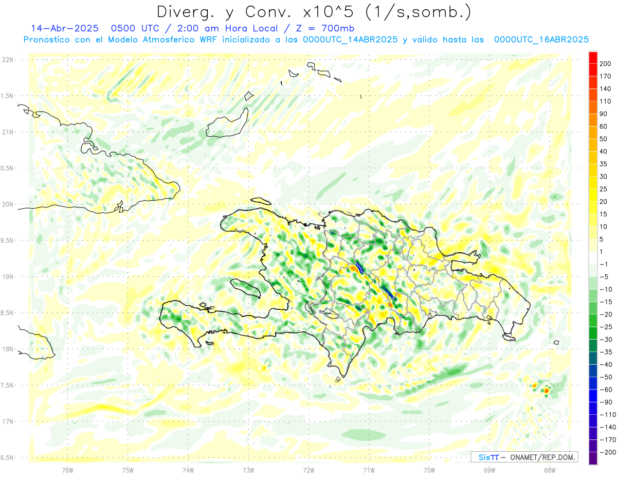This screenshot has height=477, width=617.
Task: Click the positive '60' colorbar value
Action: pyautogui.click(x=603, y=126)
